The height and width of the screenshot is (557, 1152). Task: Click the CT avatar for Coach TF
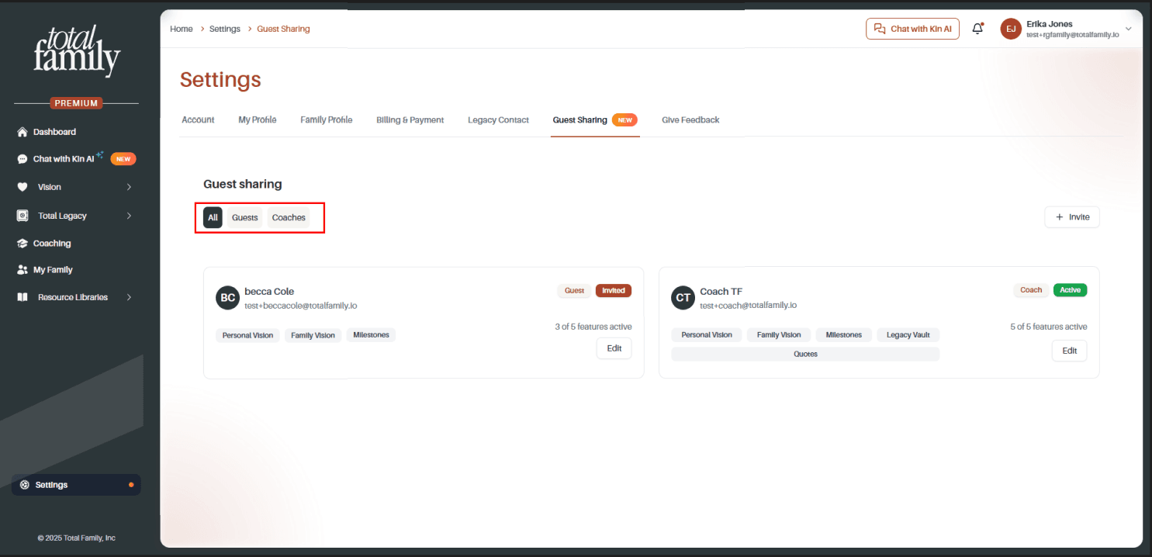click(x=683, y=298)
